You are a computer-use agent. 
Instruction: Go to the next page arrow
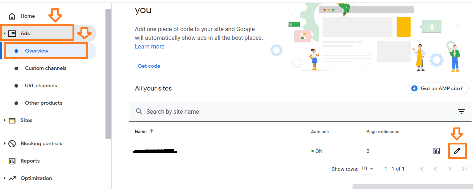point(450,169)
